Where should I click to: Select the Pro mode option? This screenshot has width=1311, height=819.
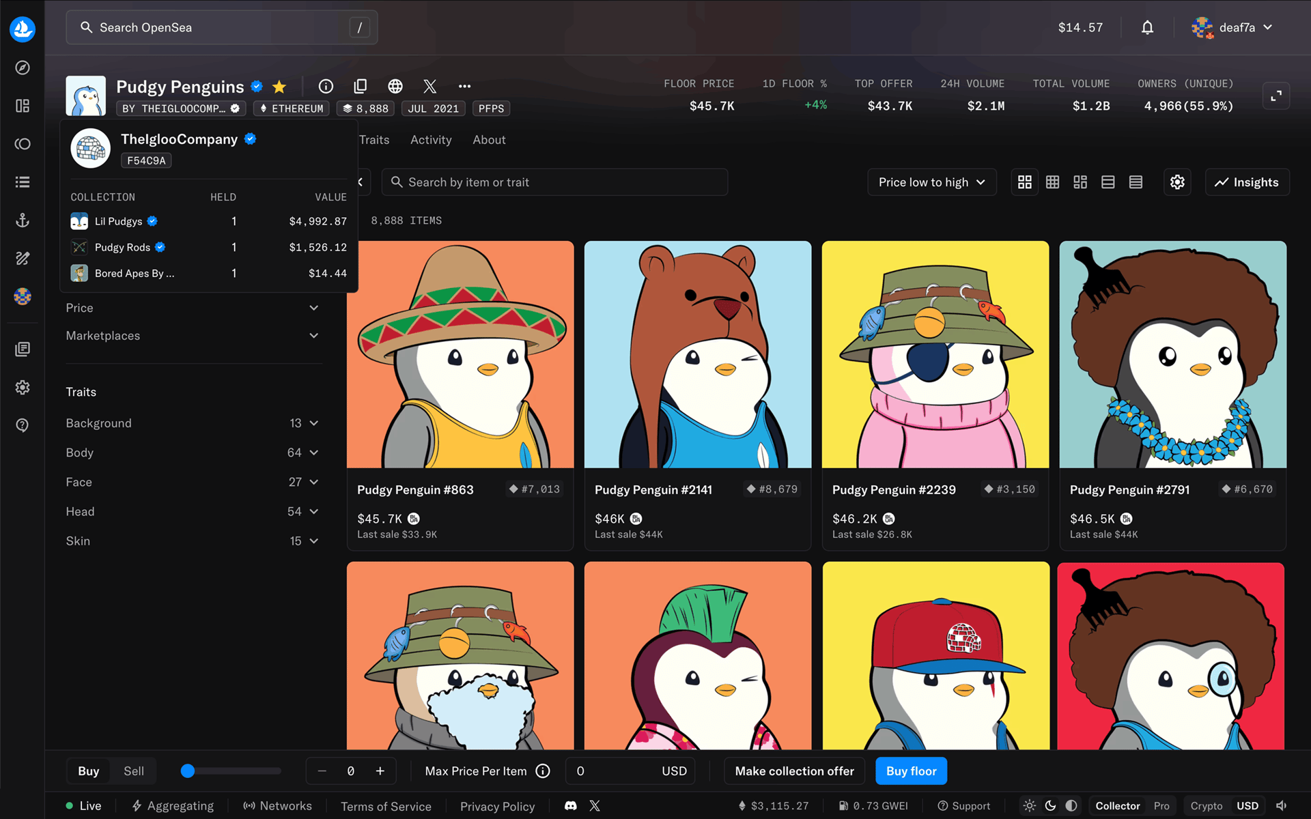[1161, 806]
